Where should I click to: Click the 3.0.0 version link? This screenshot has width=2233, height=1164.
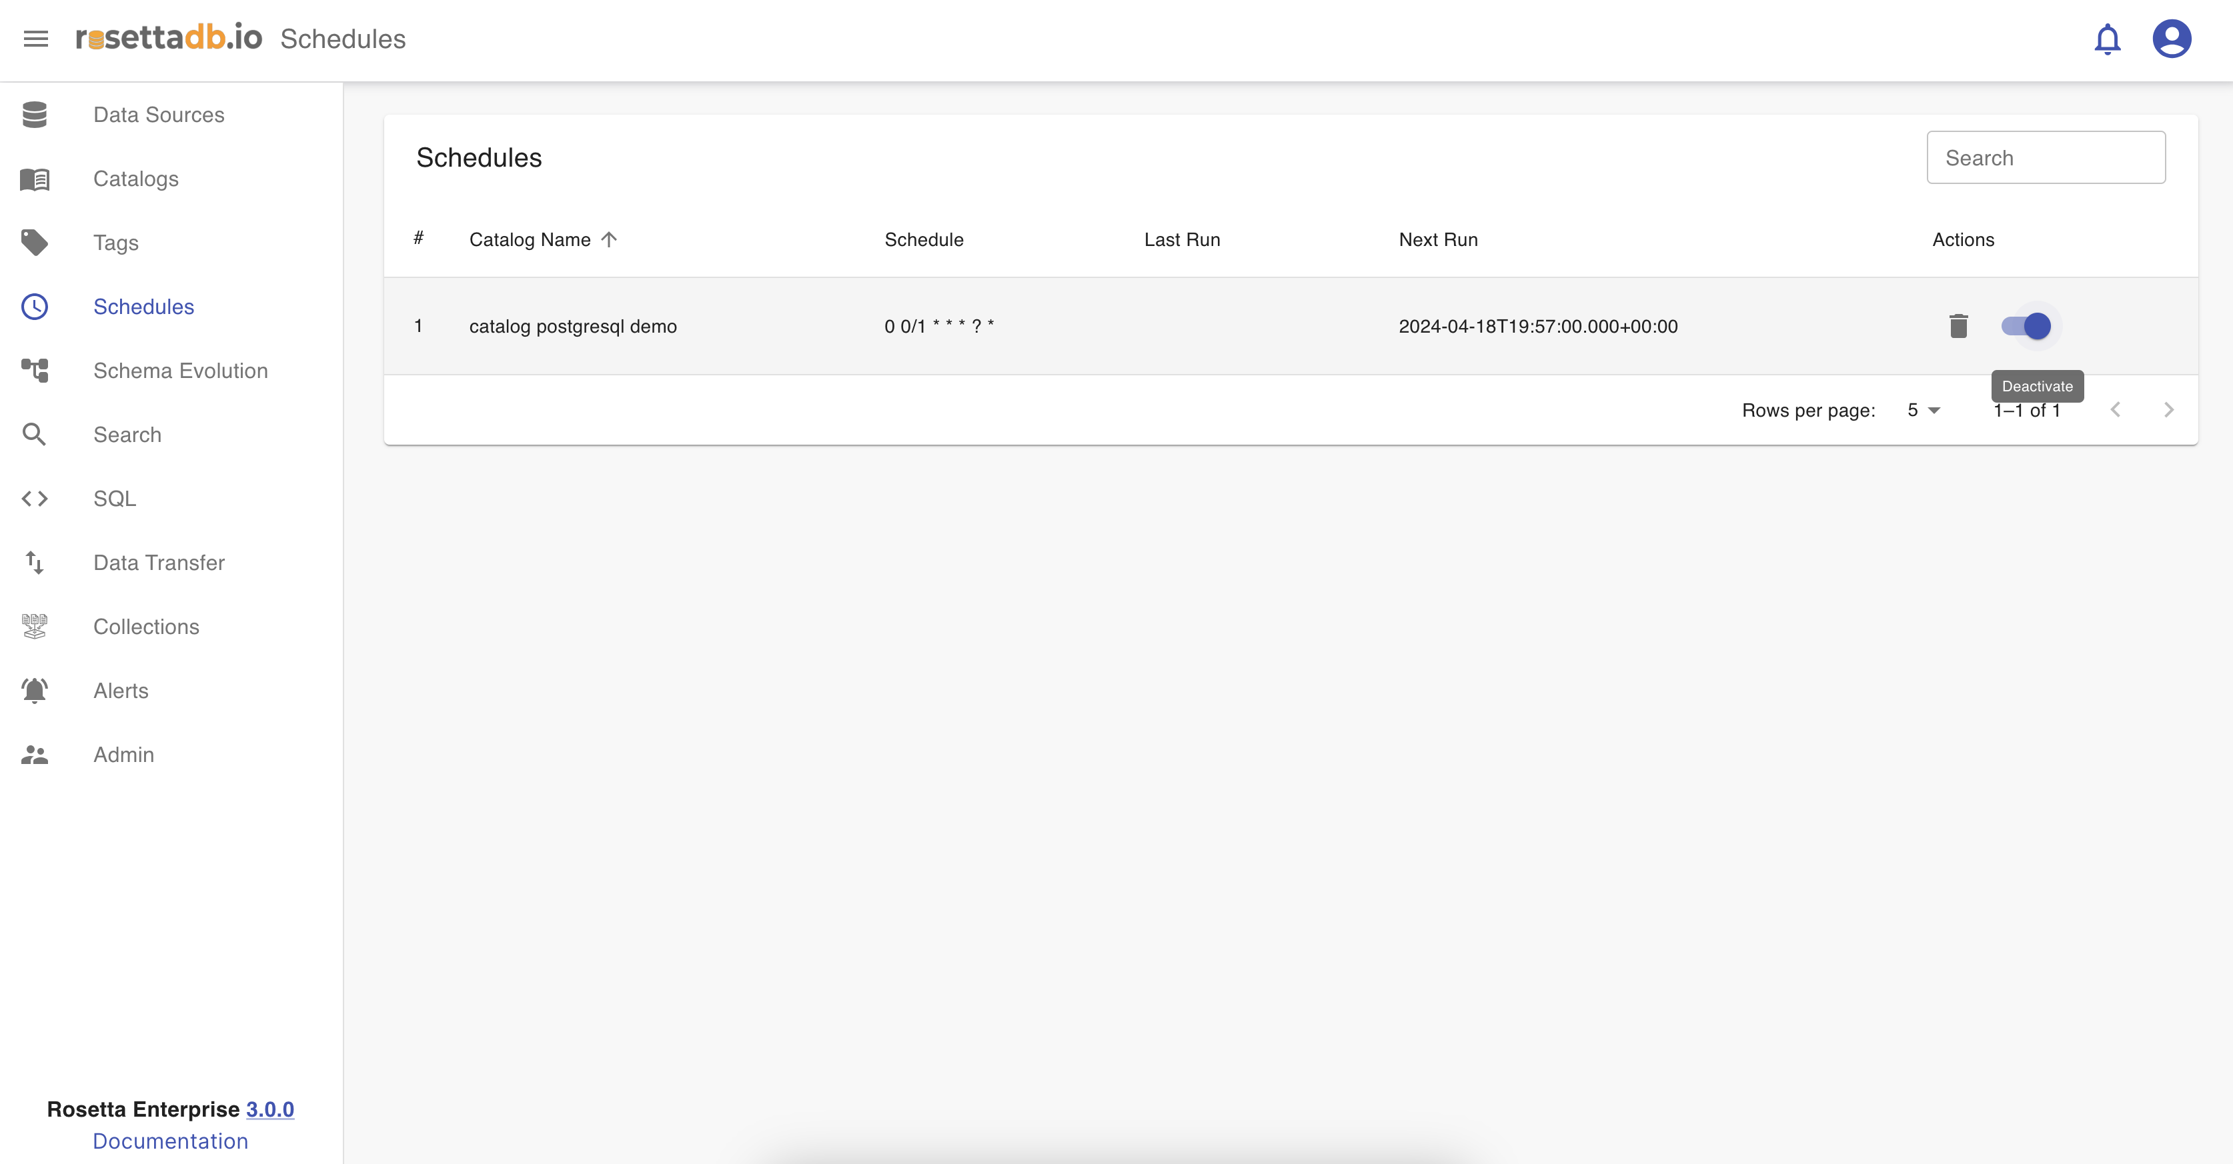point(269,1109)
